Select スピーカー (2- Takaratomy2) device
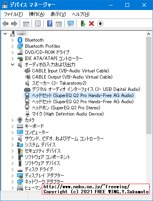This screenshot has width=153, height=201. 59,83
